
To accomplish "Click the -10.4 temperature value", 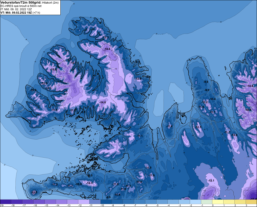I will tap(213, 99).
